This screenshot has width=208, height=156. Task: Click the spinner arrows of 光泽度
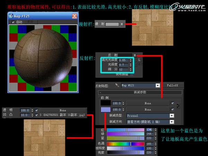131,65
